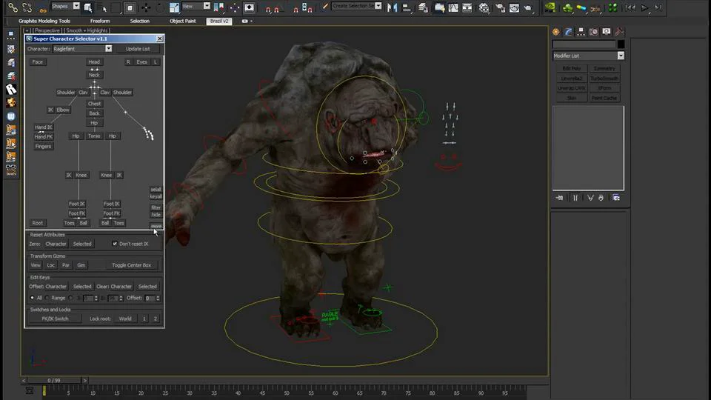Click Remove Modifier trash icon

pos(601,198)
